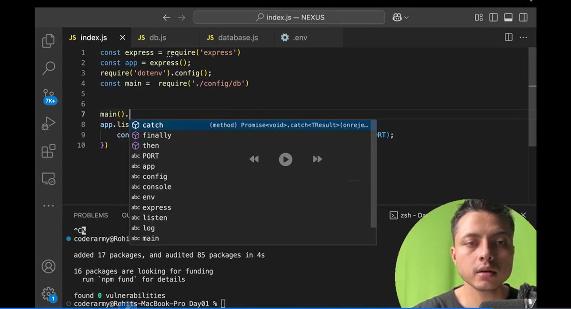571x309 pixels.
Task: Open the Explorer view in activity bar
Action: point(49,41)
